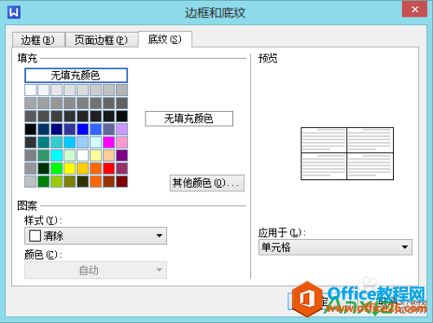Select the lavender fill swatch
The image size is (433, 323).
pos(122,129)
